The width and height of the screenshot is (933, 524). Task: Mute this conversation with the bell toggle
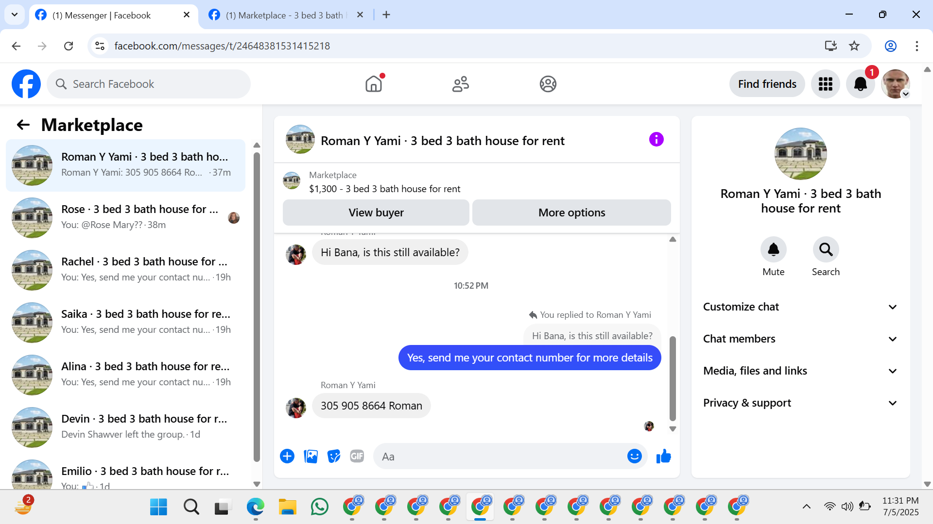coord(773,250)
